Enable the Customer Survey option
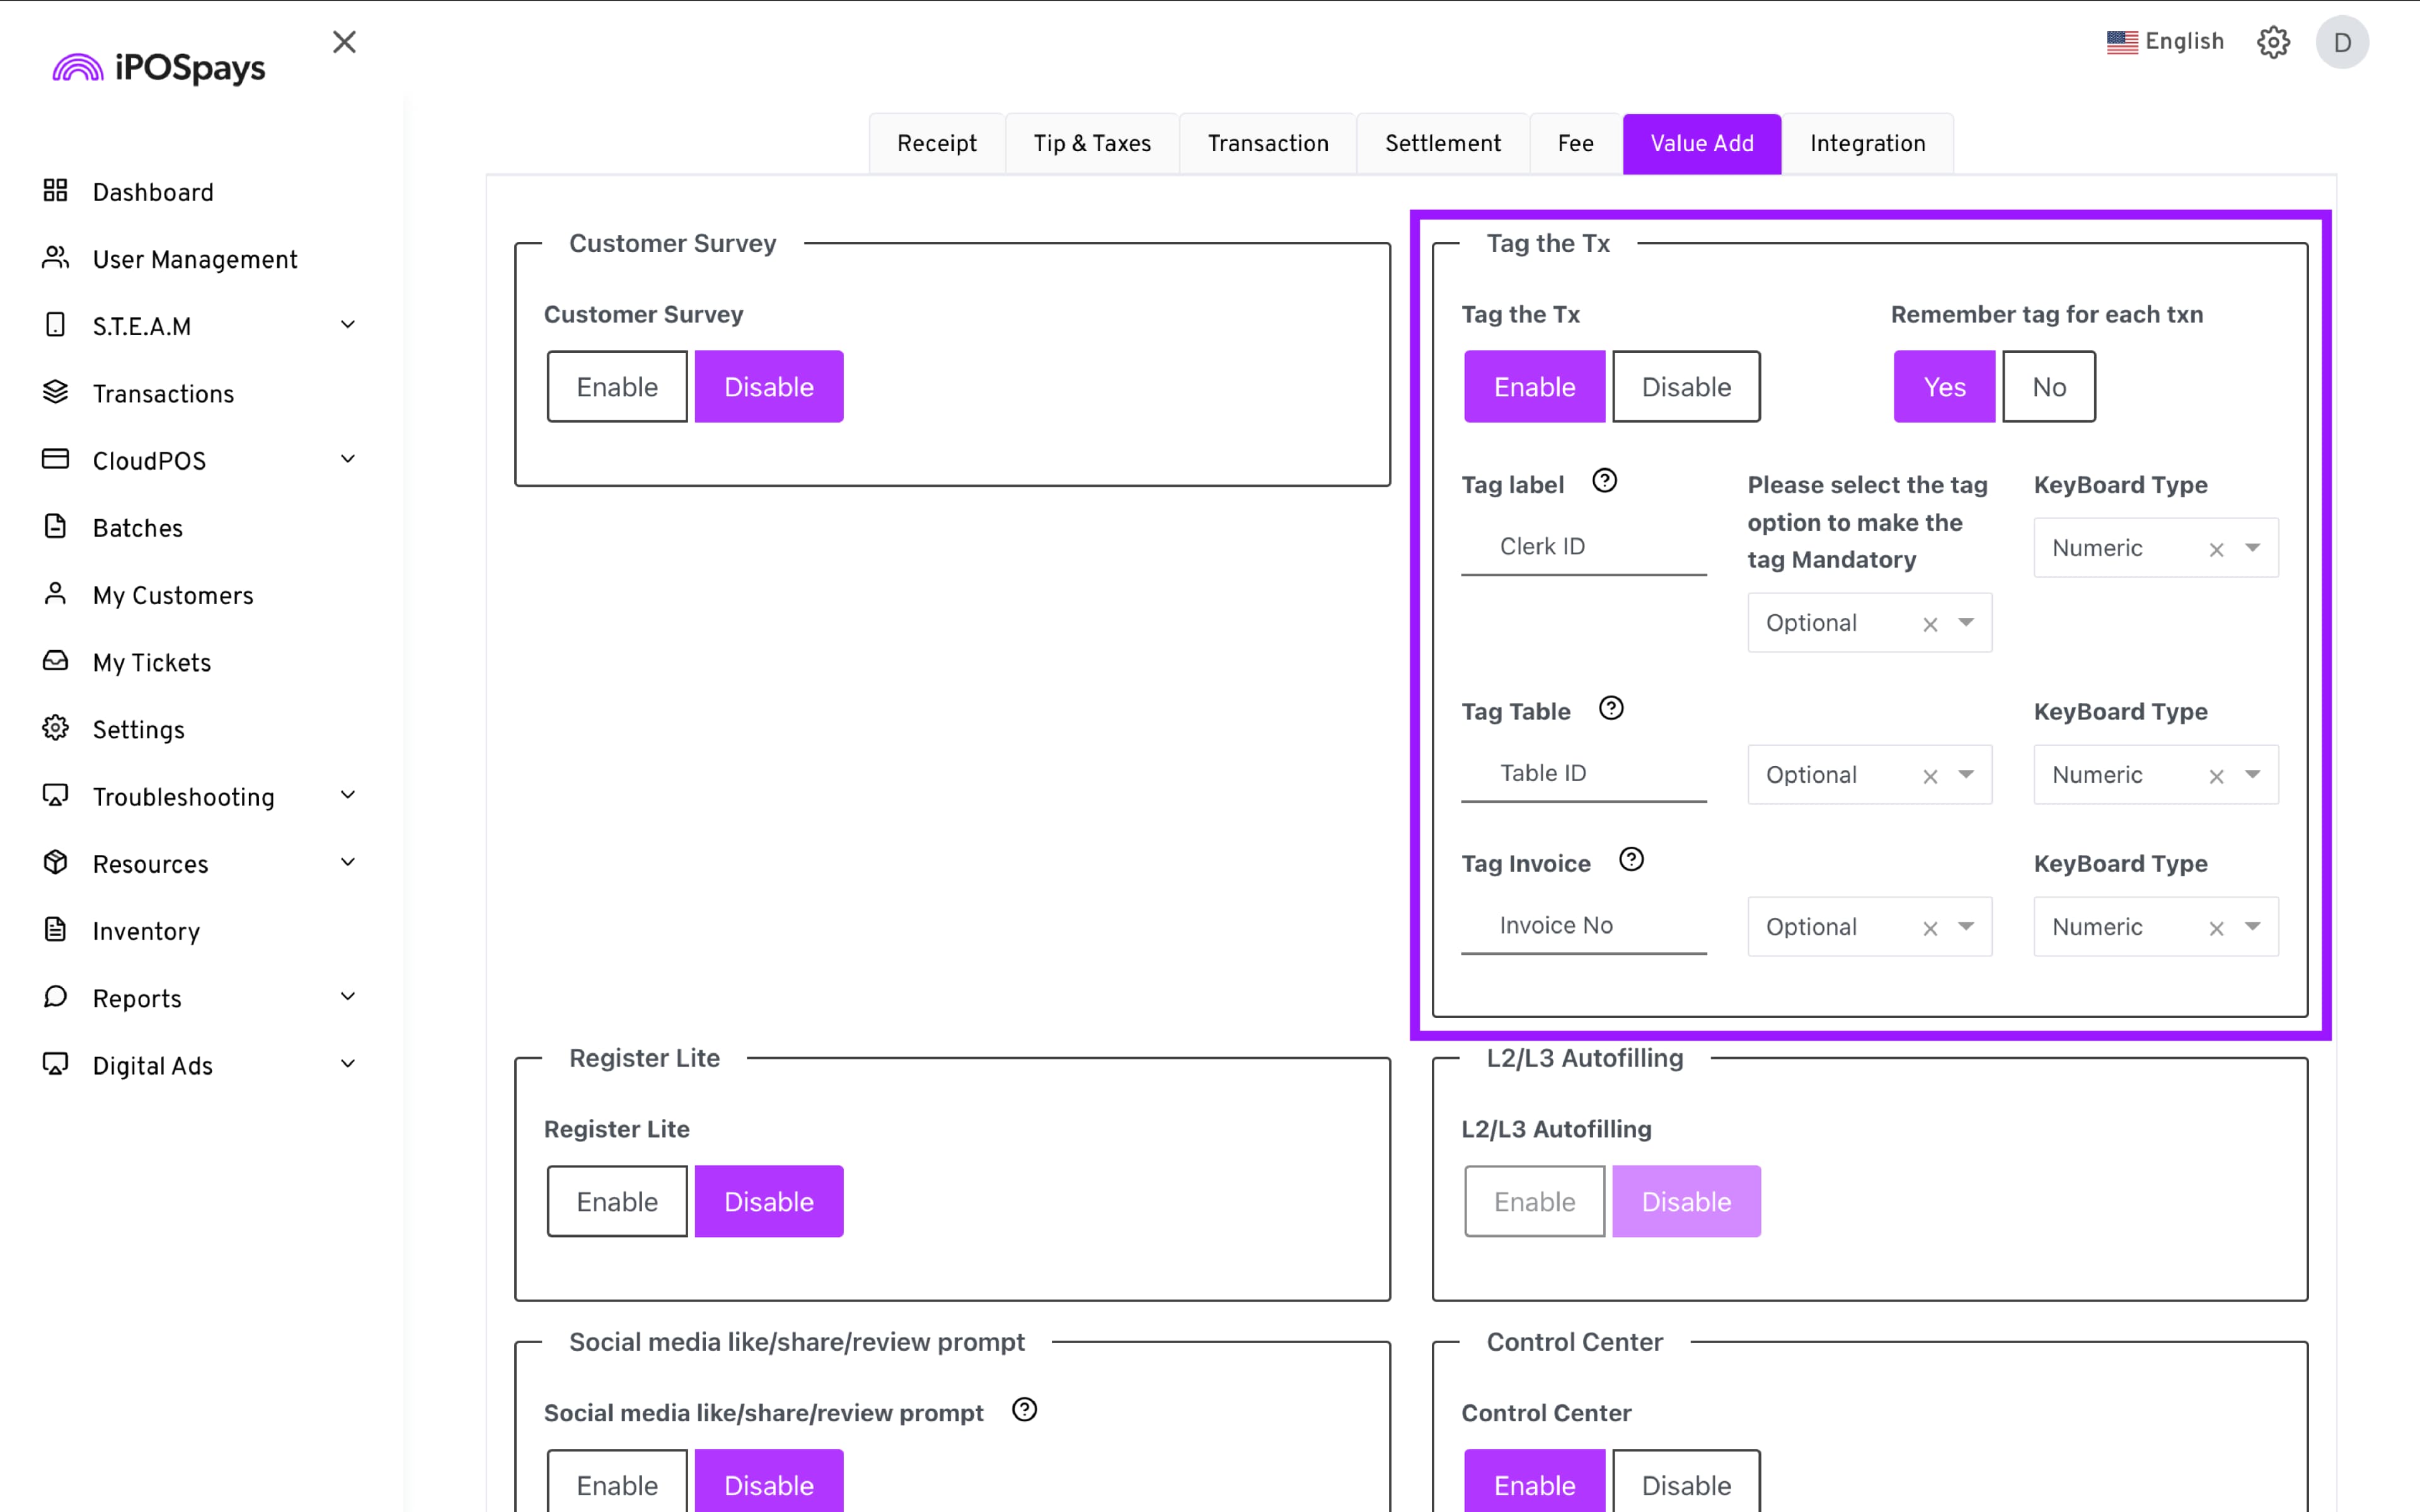The width and height of the screenshot is (2420, 1512). pos(617,387)
